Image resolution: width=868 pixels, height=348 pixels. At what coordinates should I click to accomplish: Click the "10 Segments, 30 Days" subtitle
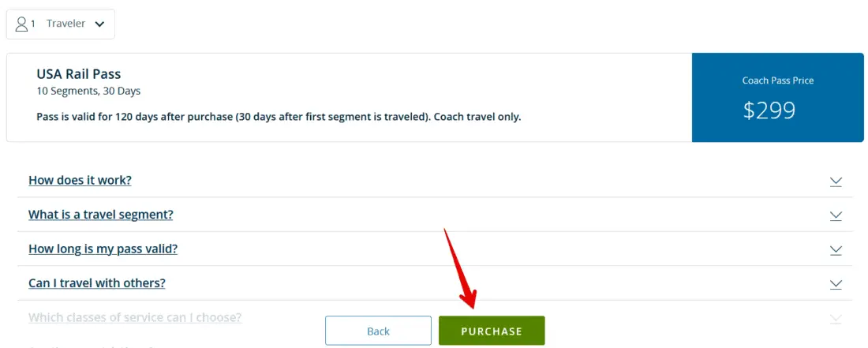(88, 91)
